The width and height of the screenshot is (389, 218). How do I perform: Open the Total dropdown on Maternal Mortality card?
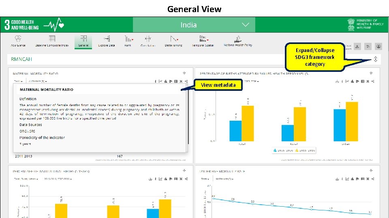pyautogui.click(x=18, y=81)
